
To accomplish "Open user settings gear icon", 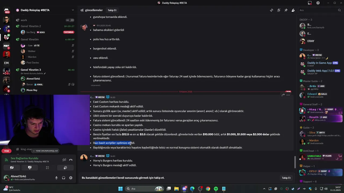I will (71, 178).
